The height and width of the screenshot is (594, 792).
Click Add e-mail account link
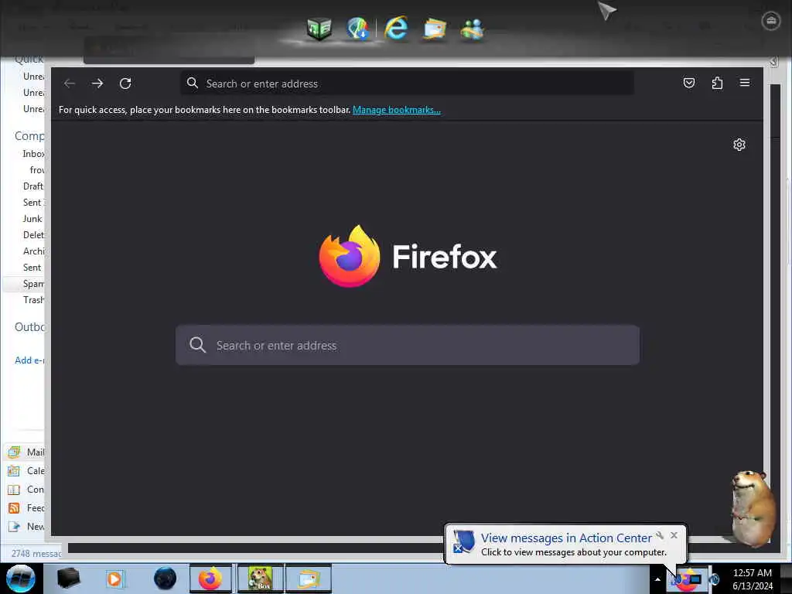[29, 360]
